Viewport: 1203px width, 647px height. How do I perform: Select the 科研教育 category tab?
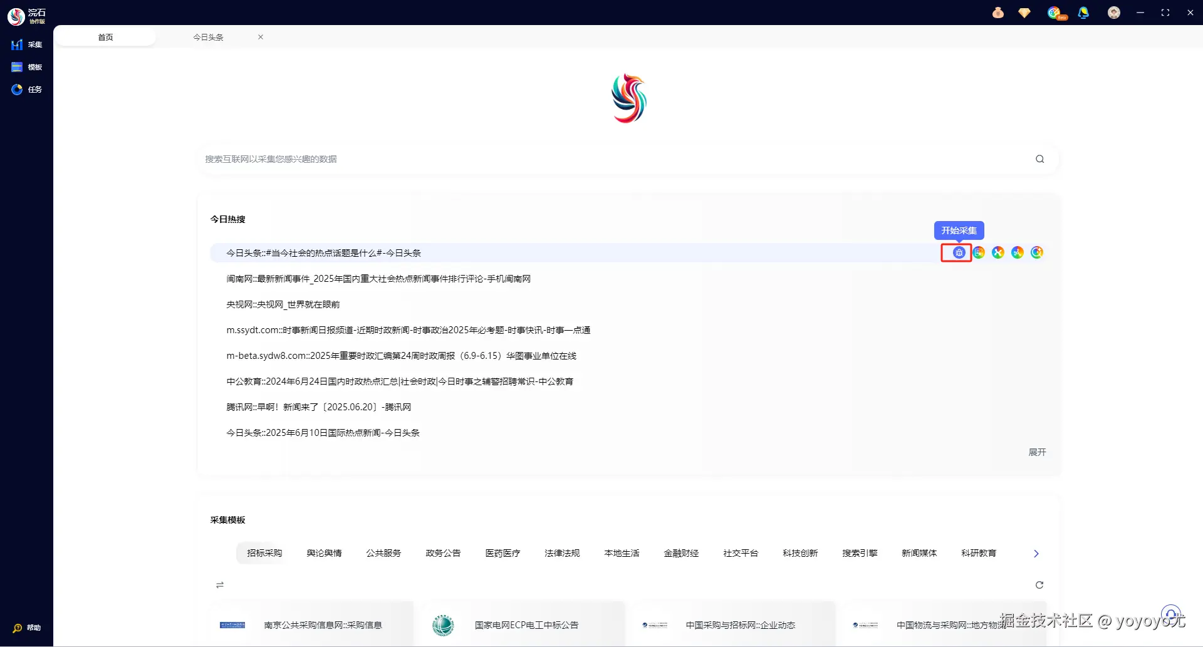pyautogui.click(x=979, y=553)
